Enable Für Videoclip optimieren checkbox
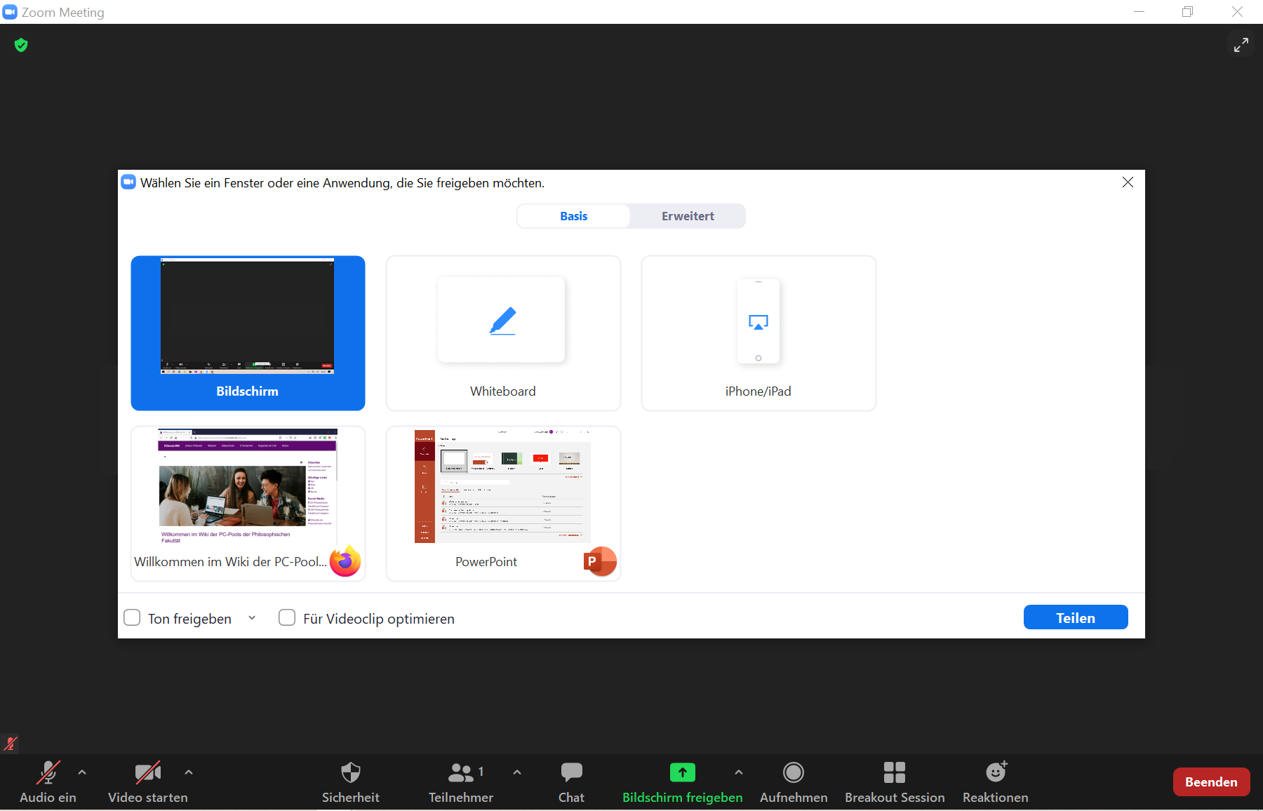The image size is (1263, 811). (287, 617)
